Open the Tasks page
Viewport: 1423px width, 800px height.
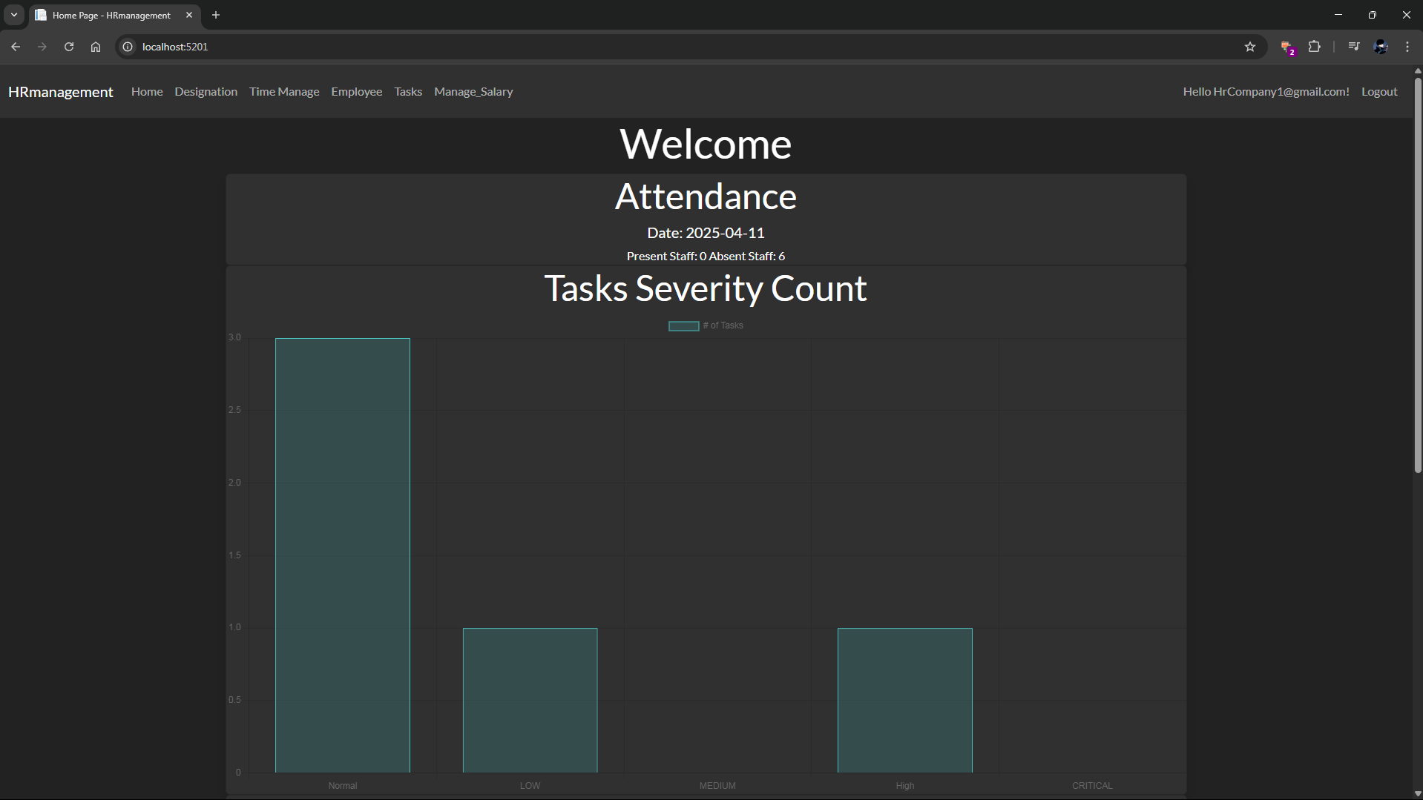[408, 92]
